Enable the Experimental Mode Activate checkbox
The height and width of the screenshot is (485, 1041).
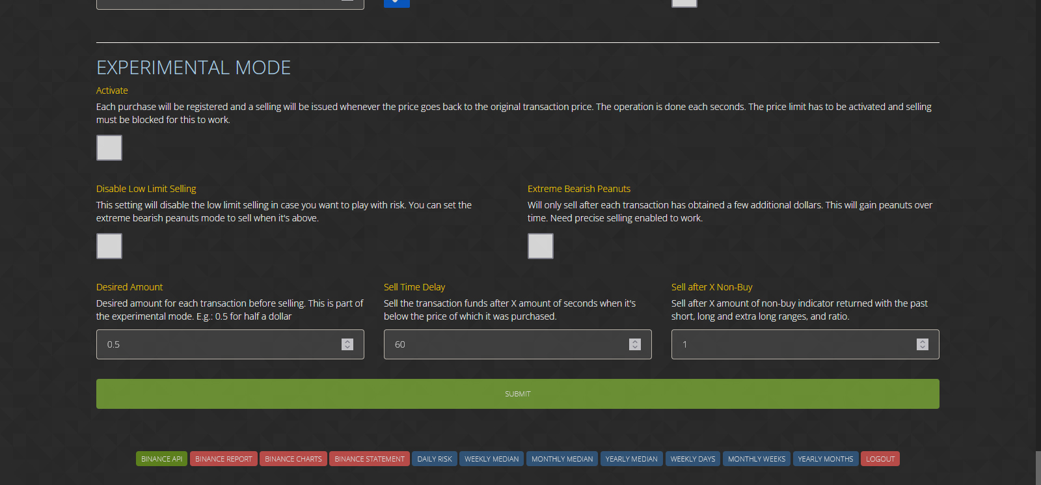(x=109, y=148)
